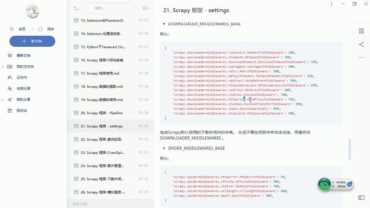Open the user avatar profile picture
The image size is (370, 208).
32,12
